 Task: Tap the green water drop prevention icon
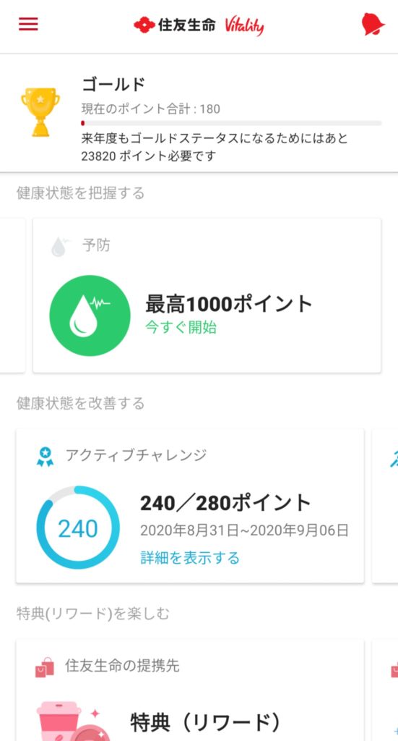[x=90, y=316]
